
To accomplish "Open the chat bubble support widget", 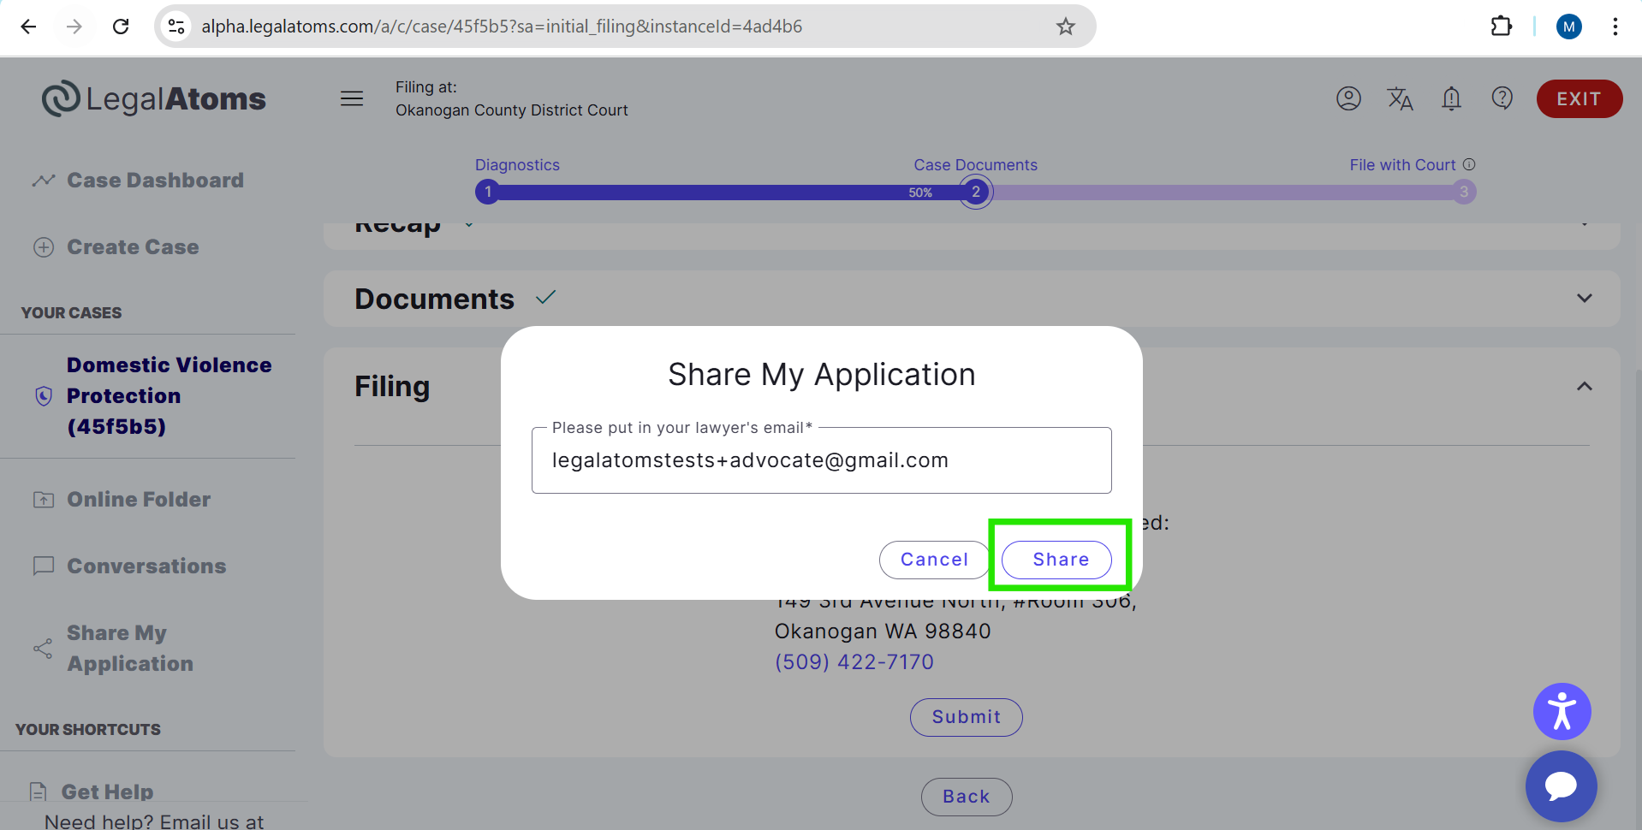I will (1561, 786).
